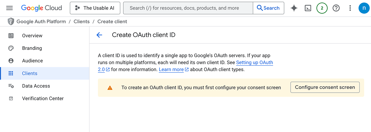The image size is (371, 132).
Task: Click the Create client breadcrumb text
Action: (x=112, y=22)
